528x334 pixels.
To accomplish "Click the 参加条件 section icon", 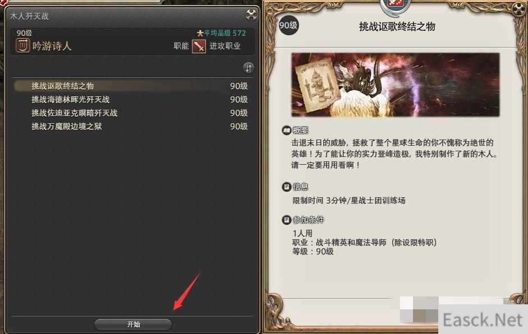I will point(286,220).
